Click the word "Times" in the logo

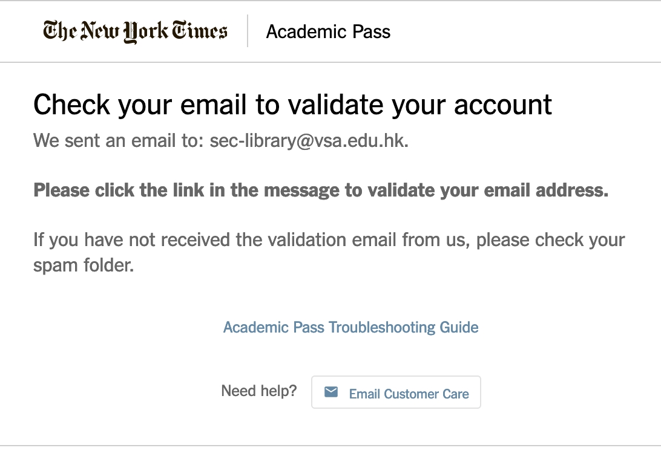point(199,31)
